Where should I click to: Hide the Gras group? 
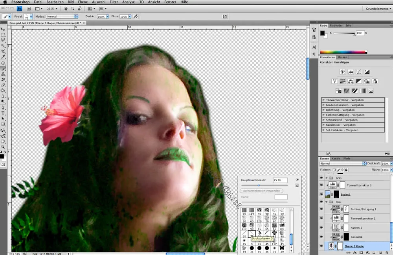(x=321, y=178)
